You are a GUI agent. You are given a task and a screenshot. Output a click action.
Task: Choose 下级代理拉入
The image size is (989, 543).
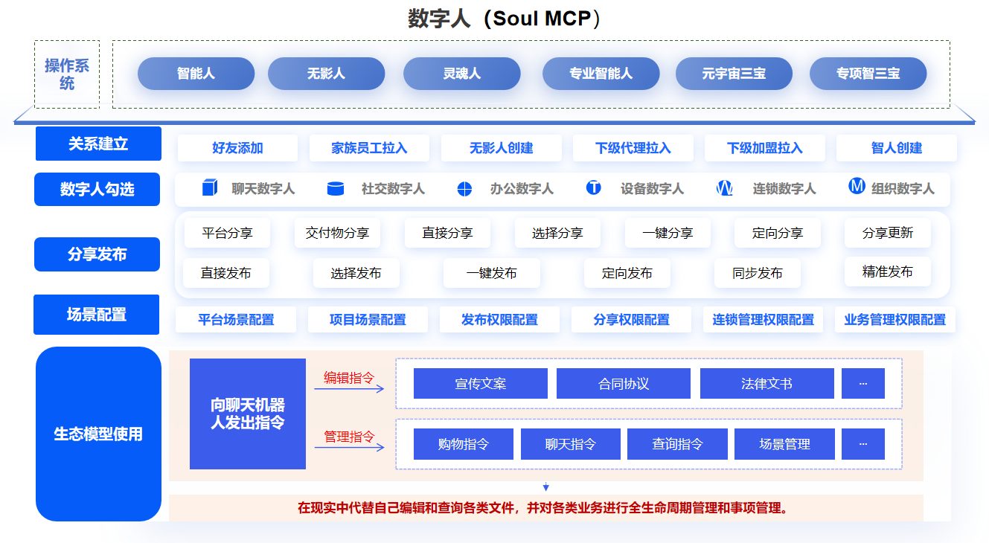633,148
